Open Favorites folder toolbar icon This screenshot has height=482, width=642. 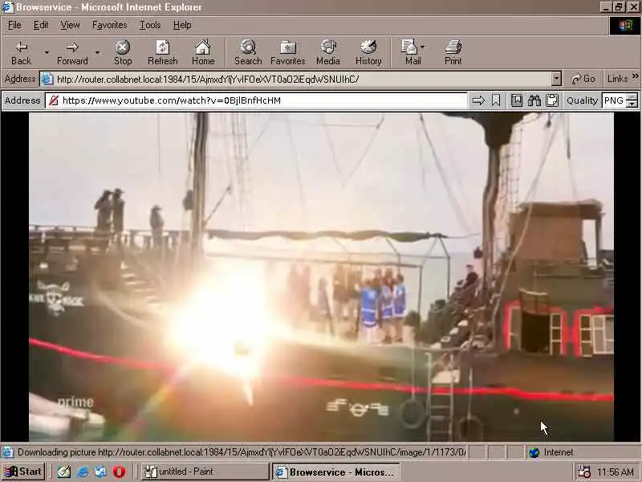[288, 52]
